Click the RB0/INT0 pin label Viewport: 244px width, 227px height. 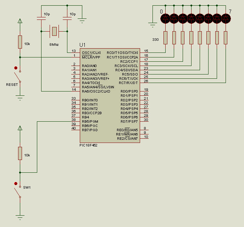pyautogui.click(x=90, y=100)
